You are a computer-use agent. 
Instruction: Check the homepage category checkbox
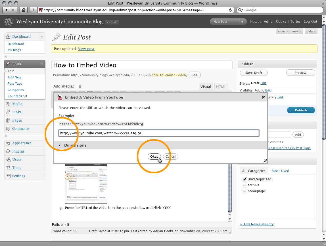(244, 191)
